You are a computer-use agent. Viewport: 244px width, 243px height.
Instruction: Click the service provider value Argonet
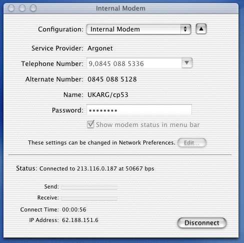100,48
